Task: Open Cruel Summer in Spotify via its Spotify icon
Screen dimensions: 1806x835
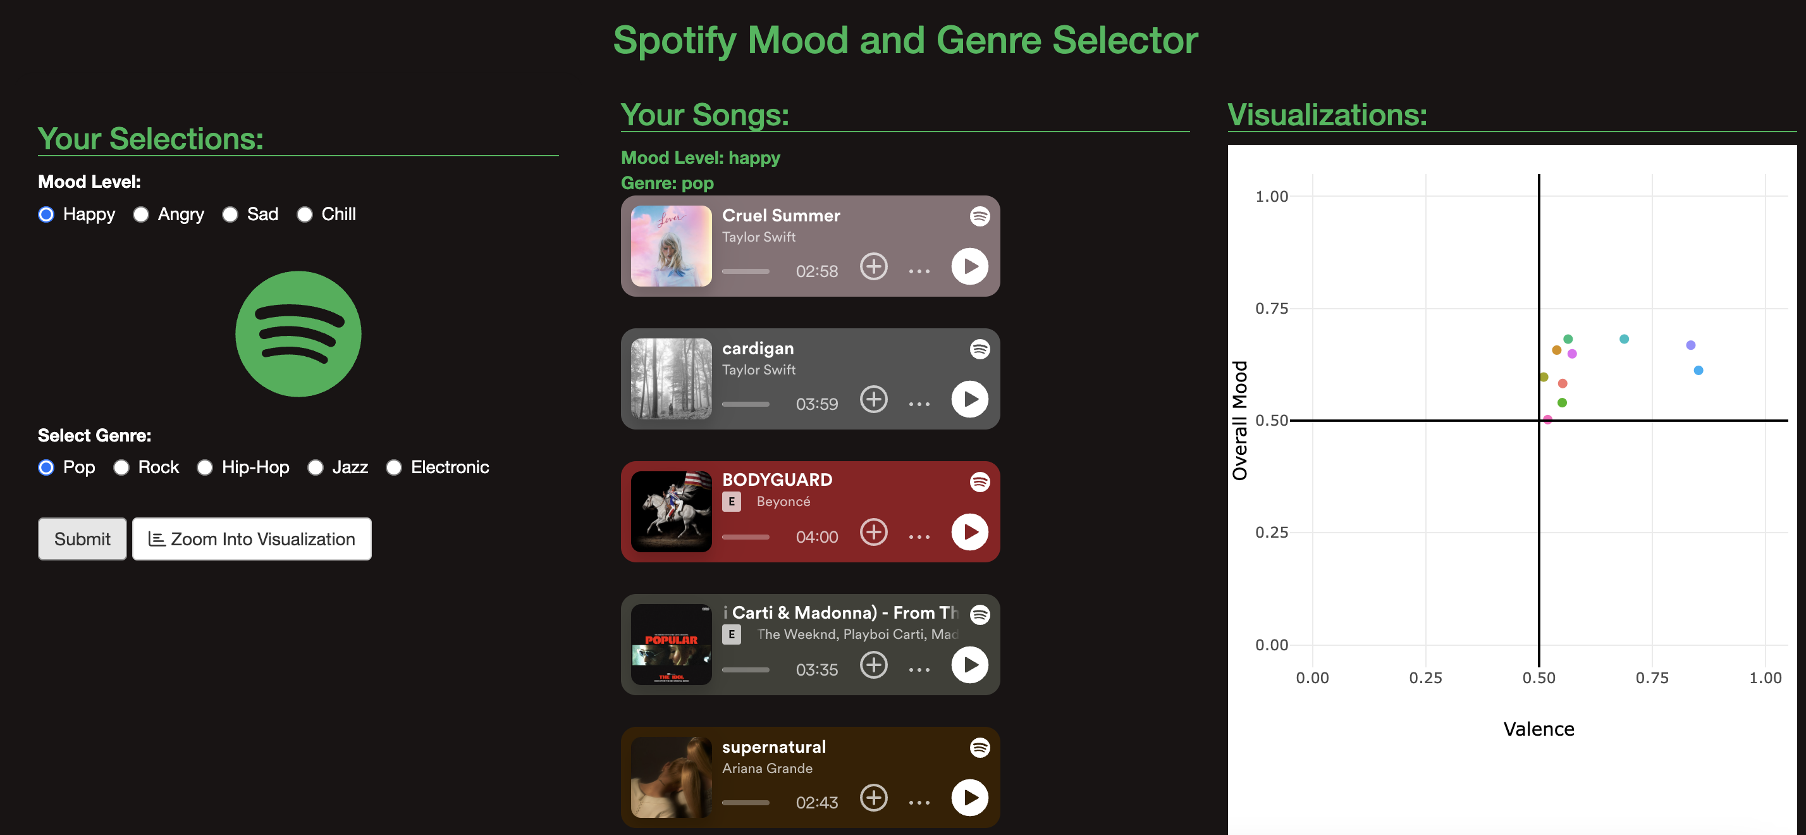Action: click(979, 216)
